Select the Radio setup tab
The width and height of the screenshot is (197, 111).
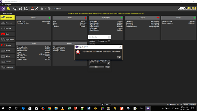[7, 34]
